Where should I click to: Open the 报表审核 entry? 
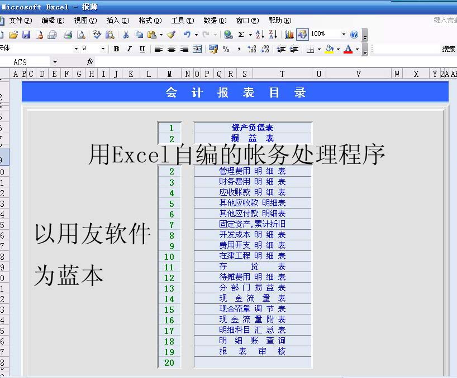pyautogui.click(x=253, y=351)
